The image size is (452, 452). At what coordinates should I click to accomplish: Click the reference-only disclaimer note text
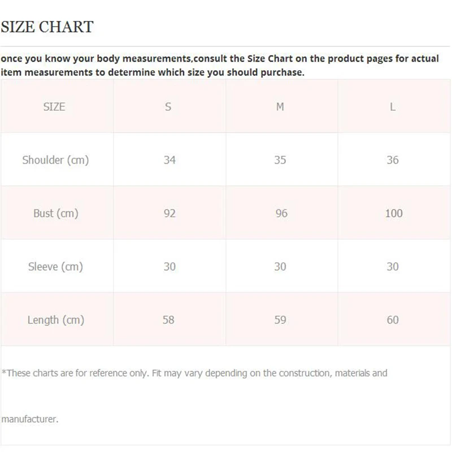[x=194, y=373]
